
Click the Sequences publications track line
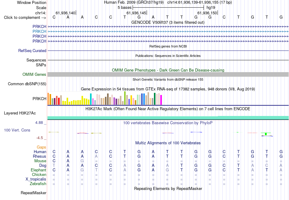click(x=168, y=60)
